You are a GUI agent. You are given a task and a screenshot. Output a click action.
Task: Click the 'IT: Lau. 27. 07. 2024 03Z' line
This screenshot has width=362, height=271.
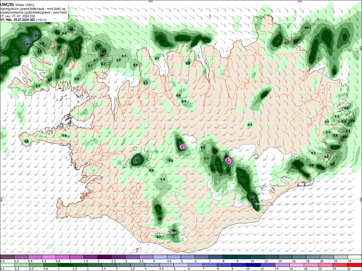tap(18, 16)
